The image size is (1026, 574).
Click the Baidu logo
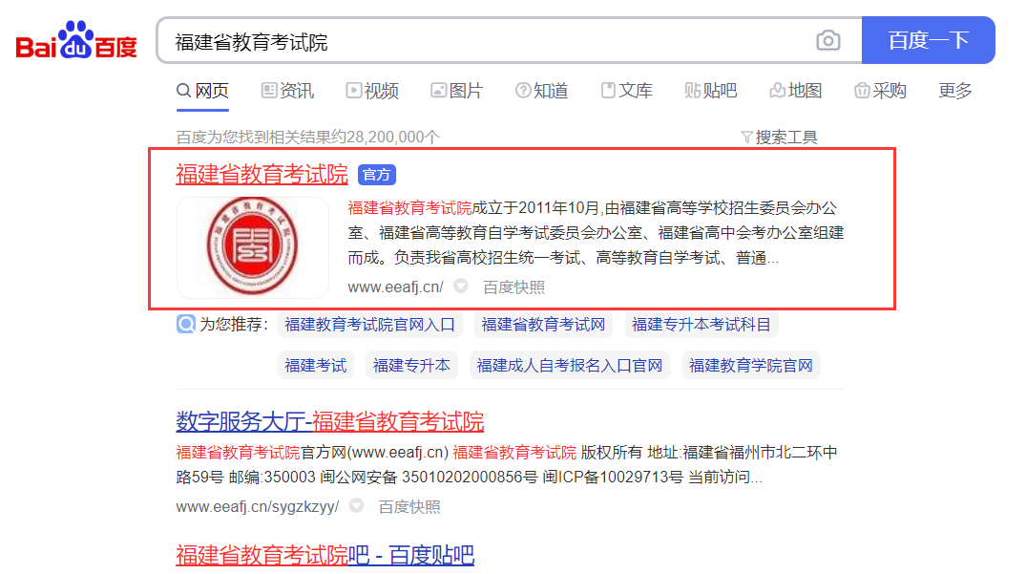pos(76,40)
